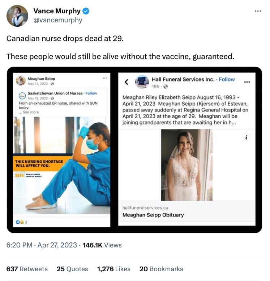Click the info icon beside the bridal photo
Image resolution: width=270 pixels, height=281 pixels.
(246, 137)
